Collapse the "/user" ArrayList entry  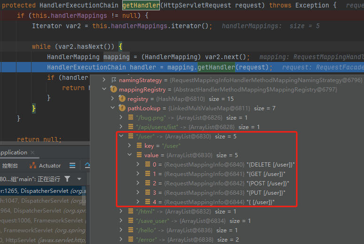point(121,136)
